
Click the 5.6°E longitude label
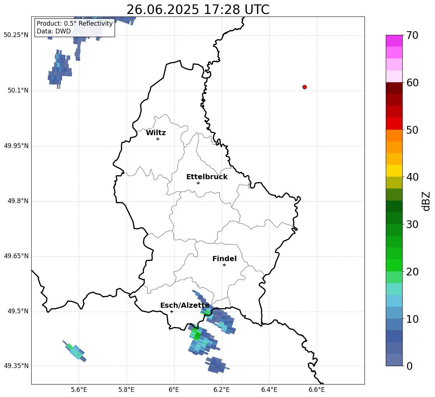tap(79, 390)
